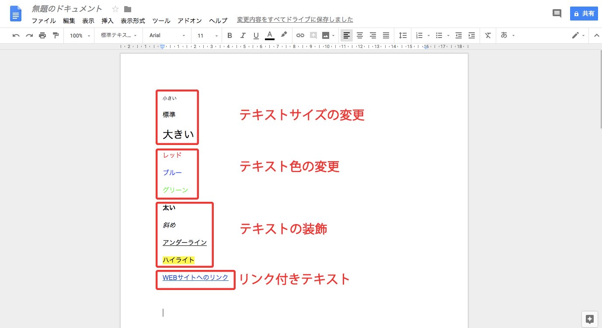Screen dimensions: 602x328
Task: Click the print icon in toolbar
Action: [x=42, y=35]
